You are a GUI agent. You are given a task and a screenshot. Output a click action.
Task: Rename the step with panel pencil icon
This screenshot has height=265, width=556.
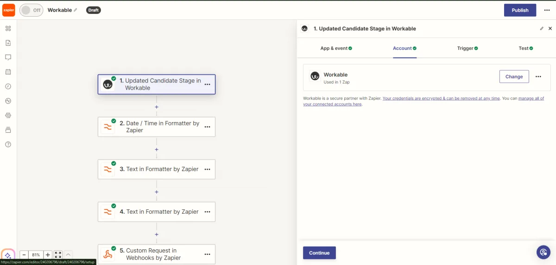tap(542, 28)
